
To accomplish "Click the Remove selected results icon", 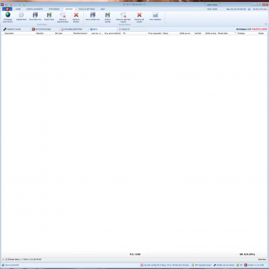I will pyautogui.click(x=123, y=15).
